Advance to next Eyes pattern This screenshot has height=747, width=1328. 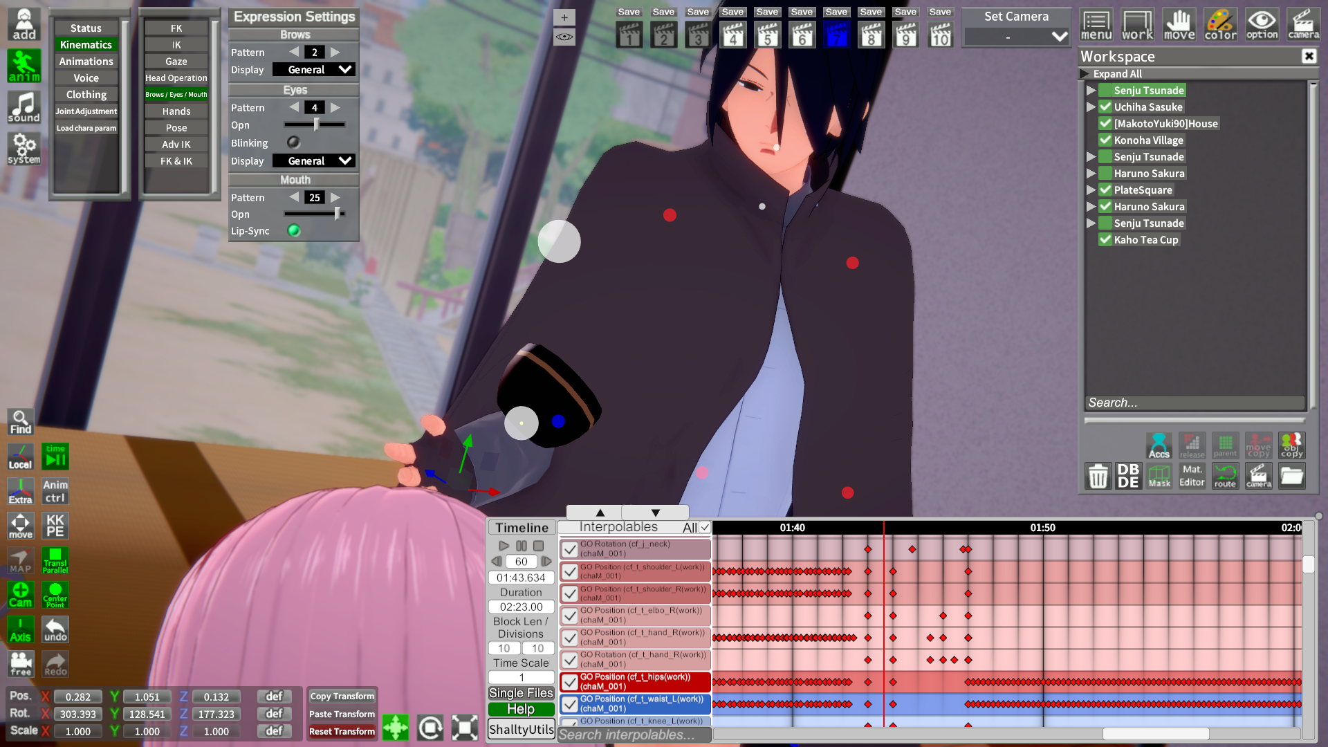(335, 107)
